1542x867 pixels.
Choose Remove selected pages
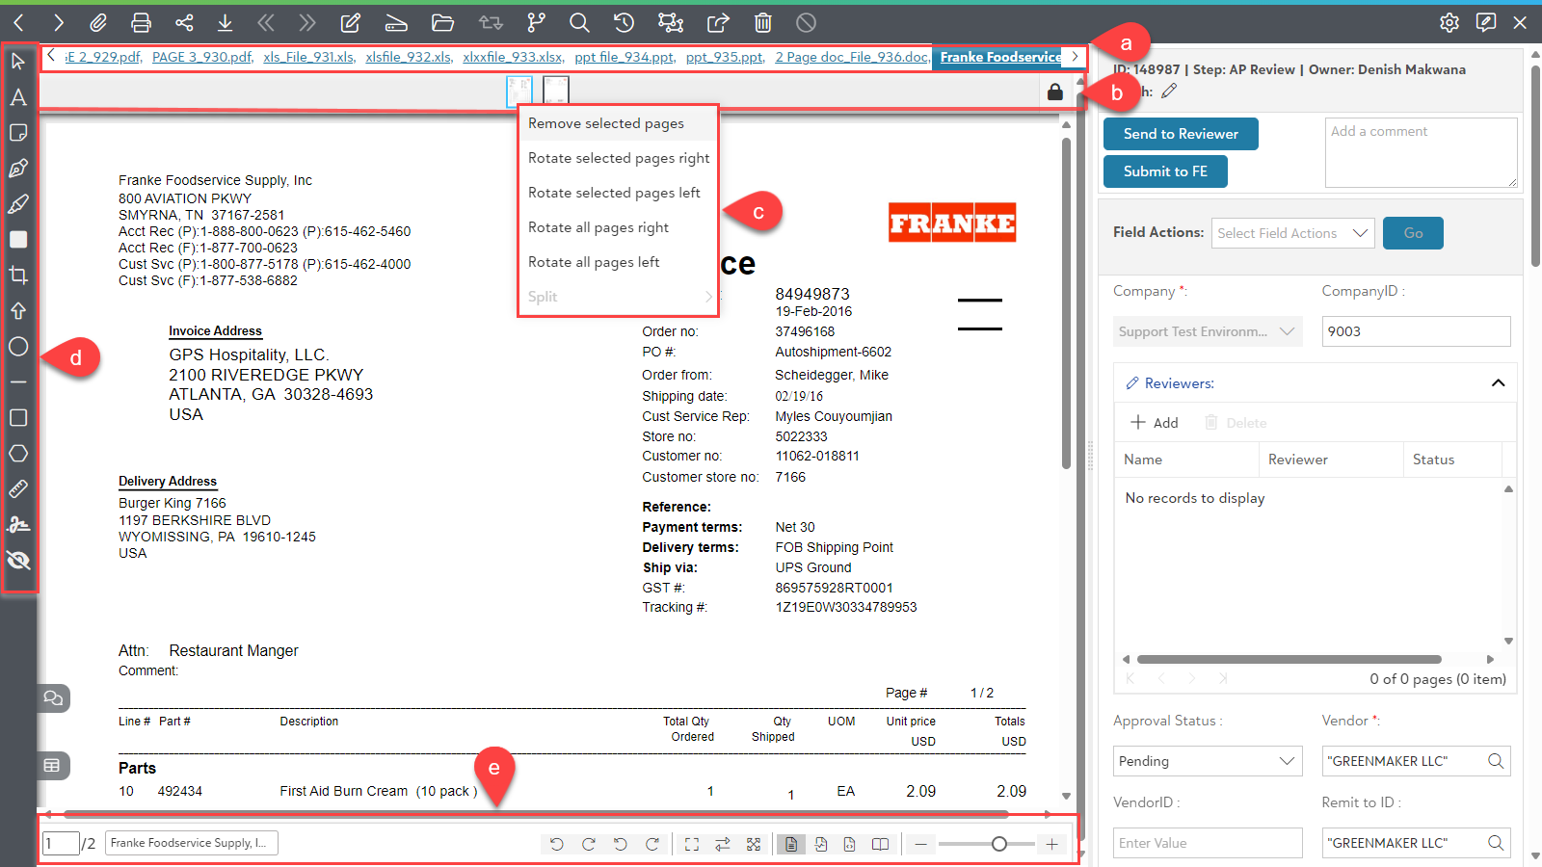pos(619,123)
